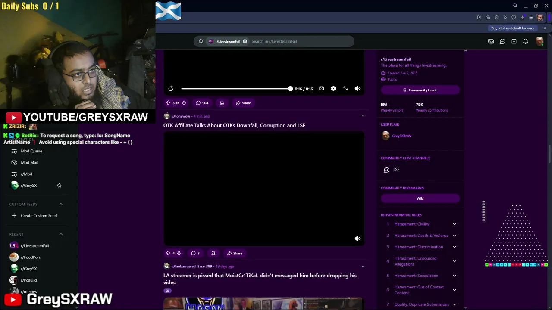Open u/Embarrassed_Base_389 profile
The image size is (552, 310).
tap(191, 267)
